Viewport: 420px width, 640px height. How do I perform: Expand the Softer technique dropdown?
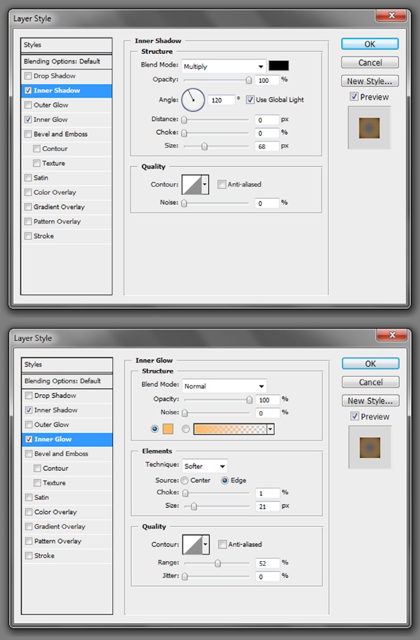[205, 466]
